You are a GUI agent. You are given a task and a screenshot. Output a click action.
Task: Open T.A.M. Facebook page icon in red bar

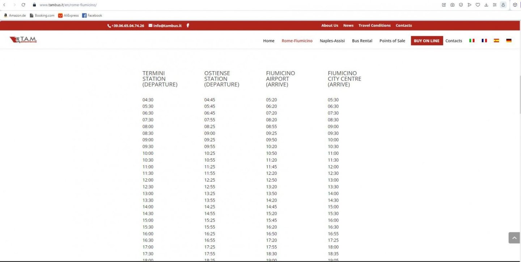[188, 25]
